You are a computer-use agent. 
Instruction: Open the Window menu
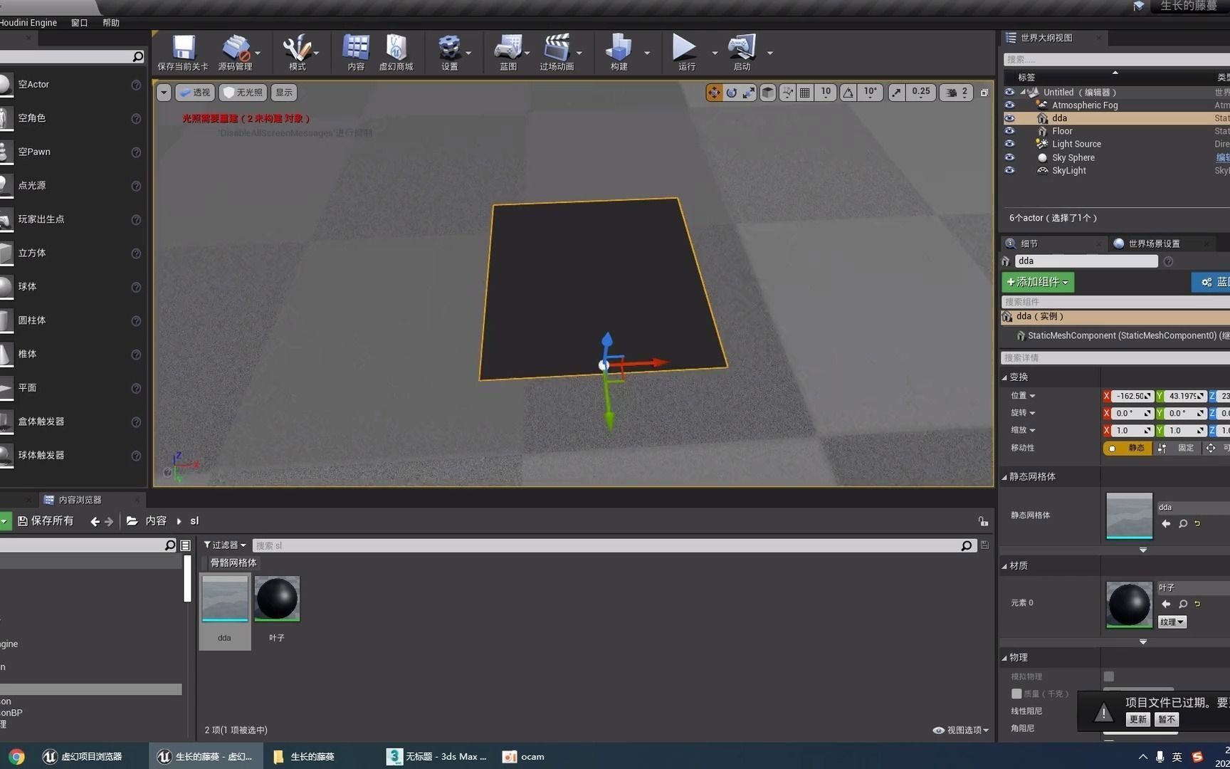point(79,23)
